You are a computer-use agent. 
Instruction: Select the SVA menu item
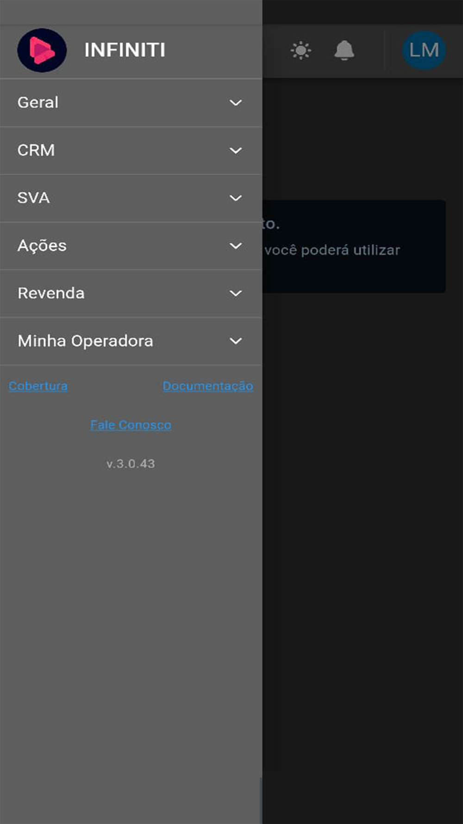33,198
